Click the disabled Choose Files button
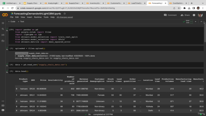This screenshot has width=206, height=116. (x=22, y=53)
